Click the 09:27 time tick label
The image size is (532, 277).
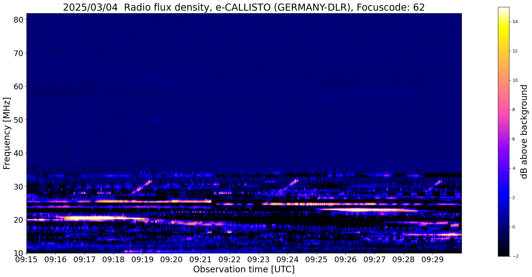(x=375, y=260)
